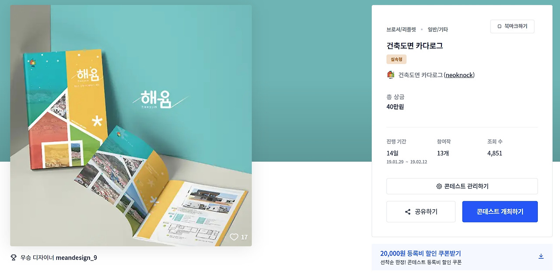Open the 해윰 brochure design thumbnail

(x=131, y=126)
